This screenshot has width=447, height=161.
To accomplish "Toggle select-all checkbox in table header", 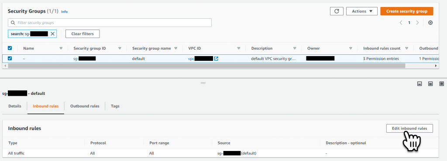I will click(x=10, y=48).
